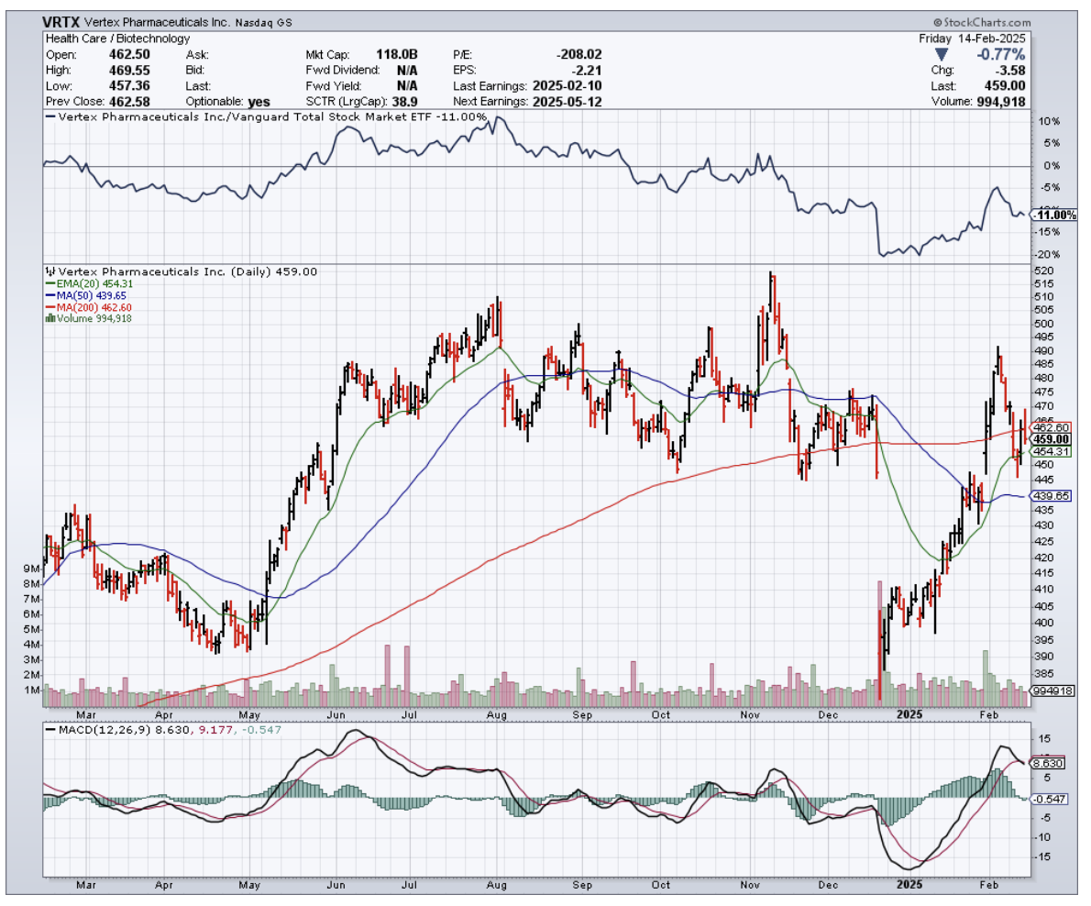Select the MA(50) legend entry
Image resolution: width=1091 pixels, height=906 pixels.
coord(74,295)
